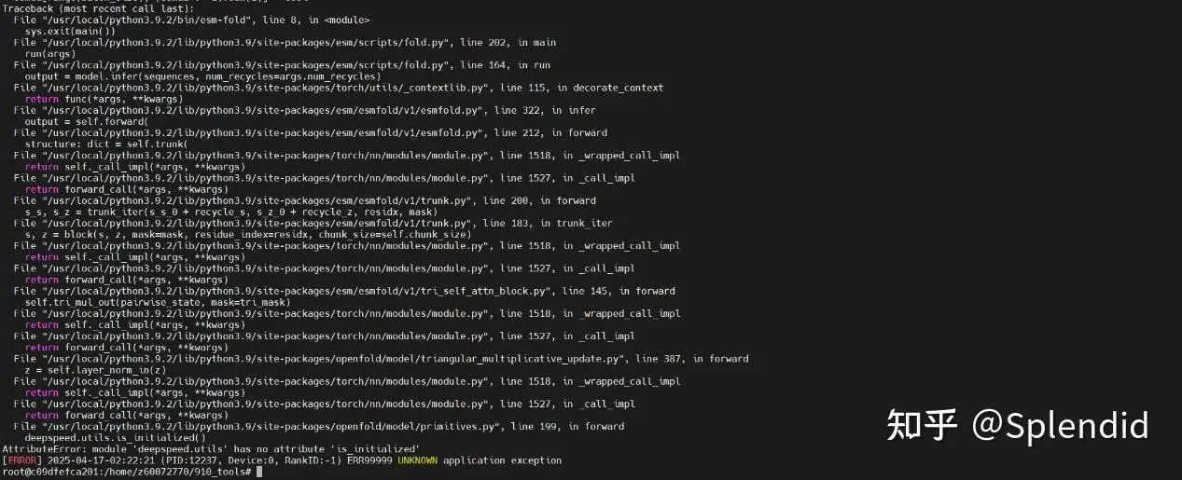
Task: Click the terminal cursor at the prompt
Action: pos(259,472)
